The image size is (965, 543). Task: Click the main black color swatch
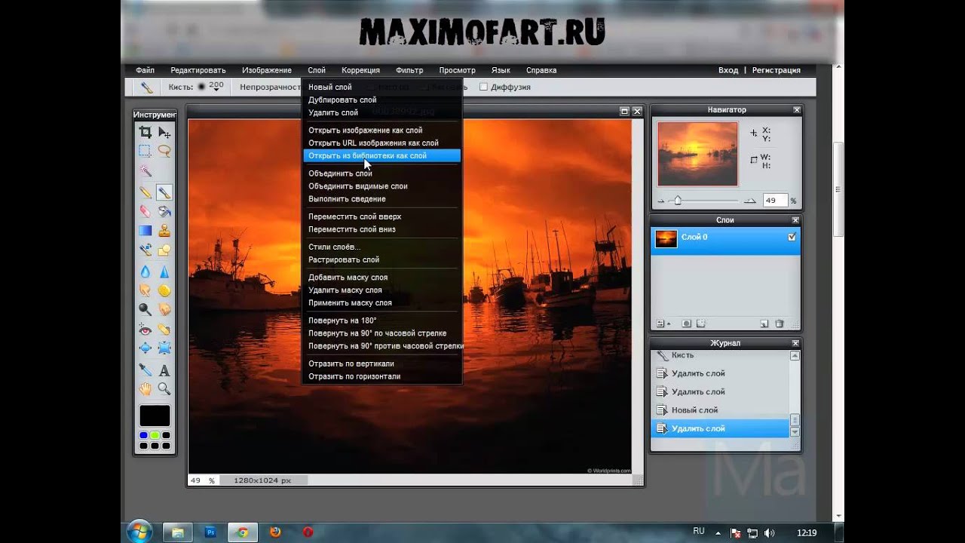coord(155,416)
